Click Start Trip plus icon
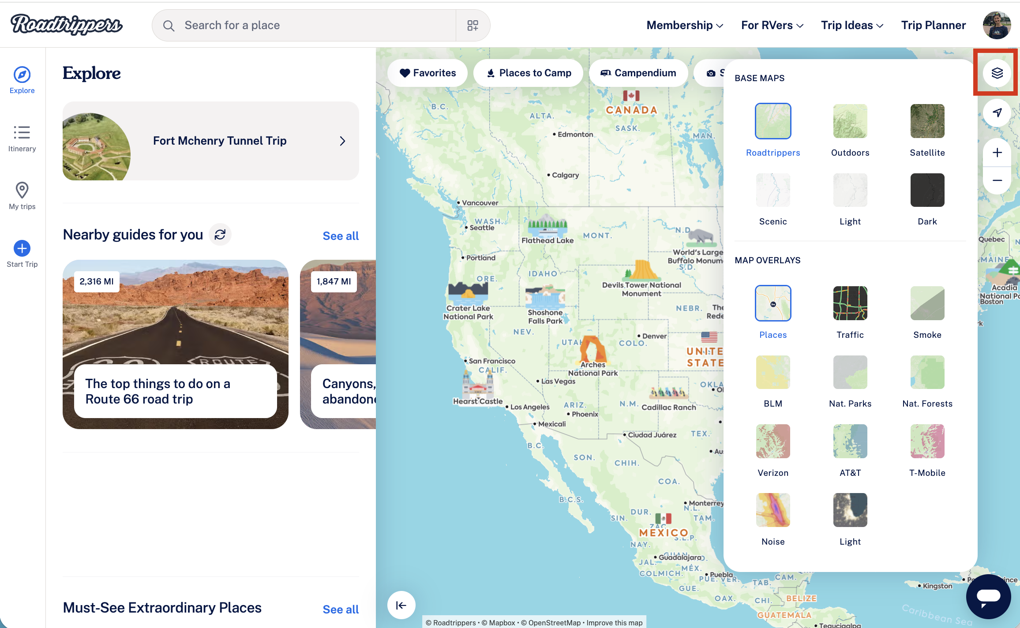The image size is (1020, 628). pos(22,248)
